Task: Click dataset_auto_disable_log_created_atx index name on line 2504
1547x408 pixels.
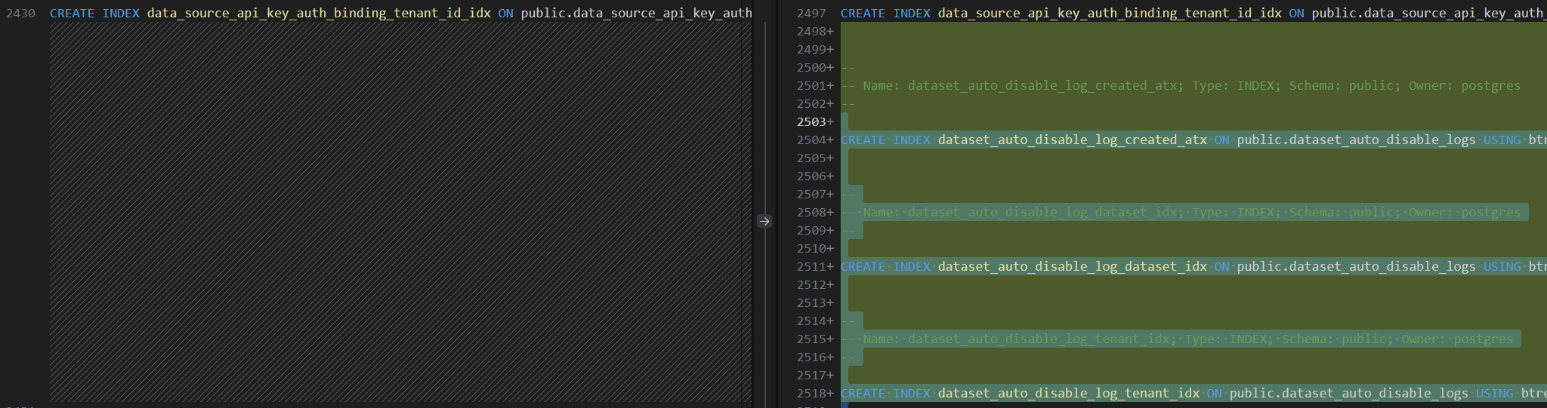Action: click(x=1072, y=140)
